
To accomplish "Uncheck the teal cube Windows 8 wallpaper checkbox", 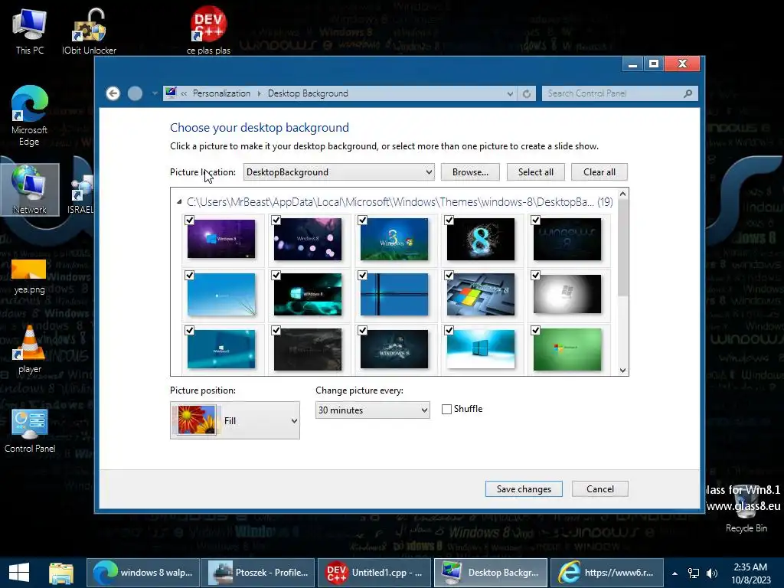I will coord(276,275).
